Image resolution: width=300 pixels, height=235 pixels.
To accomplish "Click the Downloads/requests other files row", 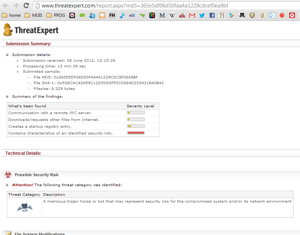I will (x=83, y=119).
